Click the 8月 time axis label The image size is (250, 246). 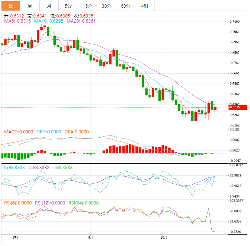click(15, 238)
